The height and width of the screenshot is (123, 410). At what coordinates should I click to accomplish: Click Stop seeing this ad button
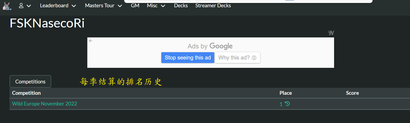[188, 58]
